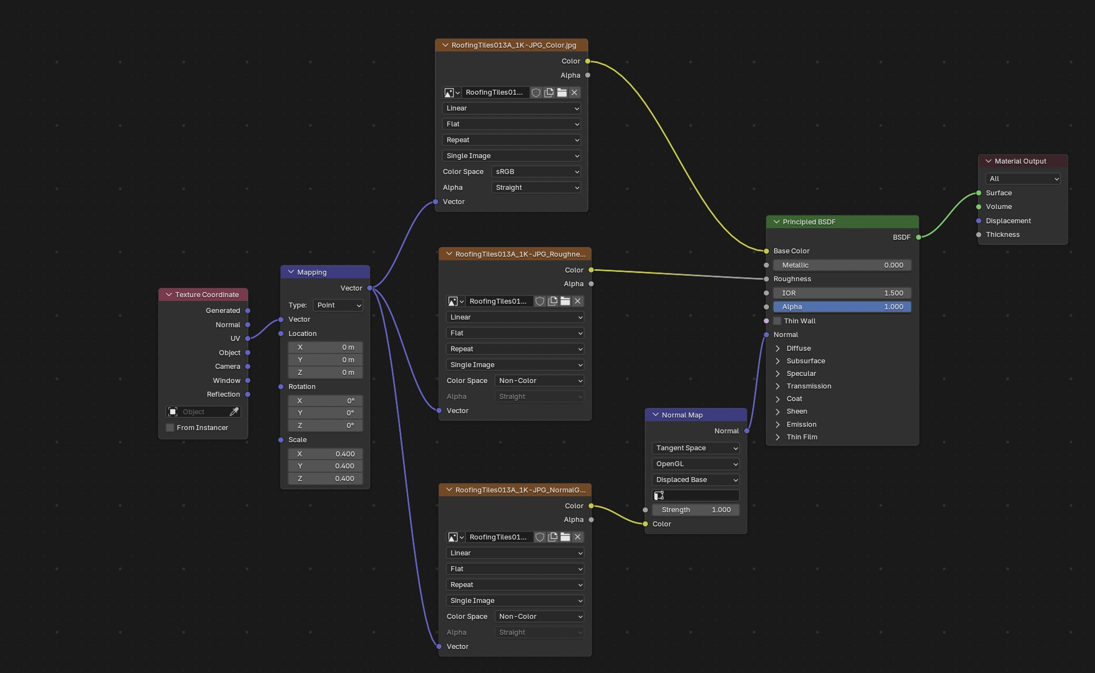The width and height of the screenshot is (1095, 673).
Task: Click Scale X value 0.400 in Mapping
Action: point(325,454)
